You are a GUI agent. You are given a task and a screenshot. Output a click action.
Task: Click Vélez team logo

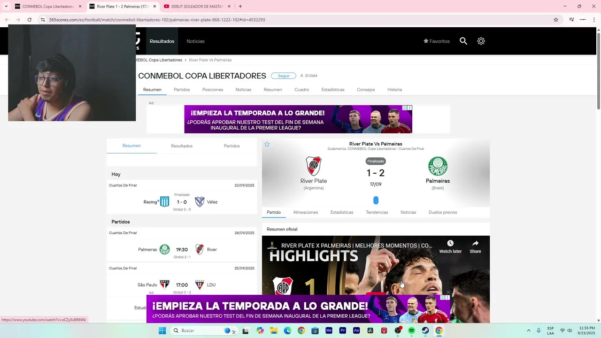pyautogui.click(x=200, y=202)
